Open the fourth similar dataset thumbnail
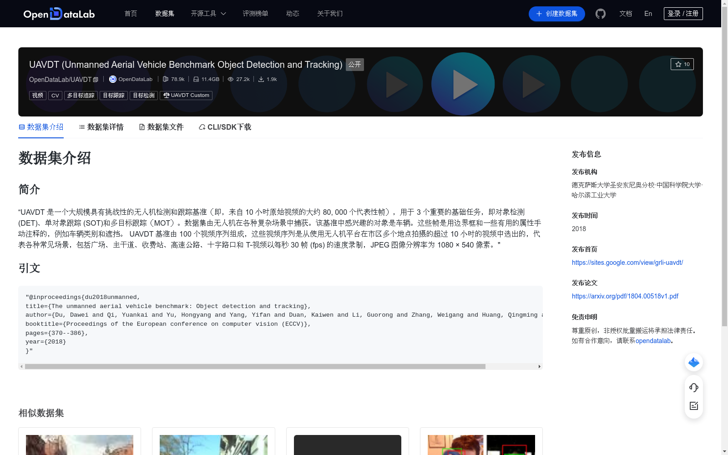 click(481, 445)
